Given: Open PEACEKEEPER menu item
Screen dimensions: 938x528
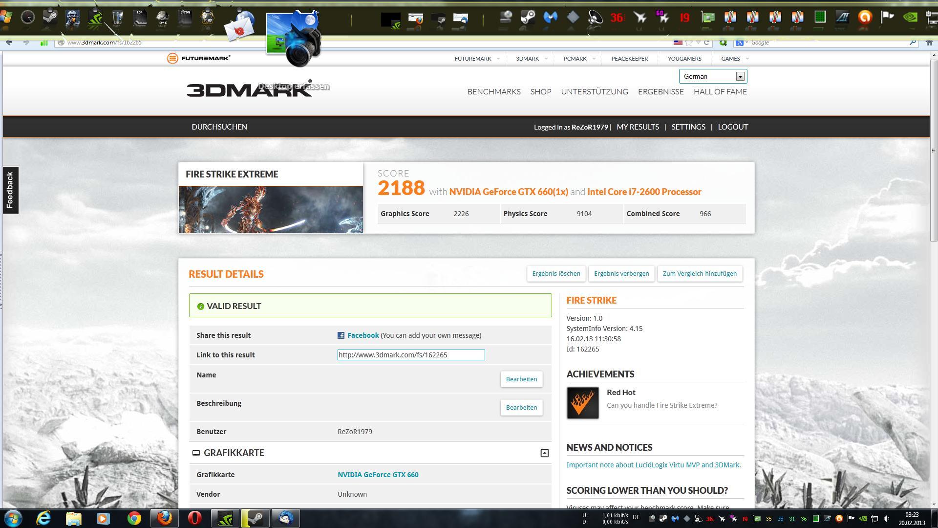Looking at the screenshot, I should [629, 59].
